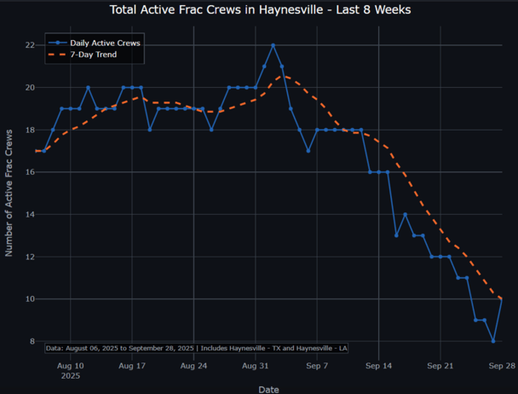Select the first data point at 17 crews
This screenshot has height=394, width=518.
(x=36, y=151)
